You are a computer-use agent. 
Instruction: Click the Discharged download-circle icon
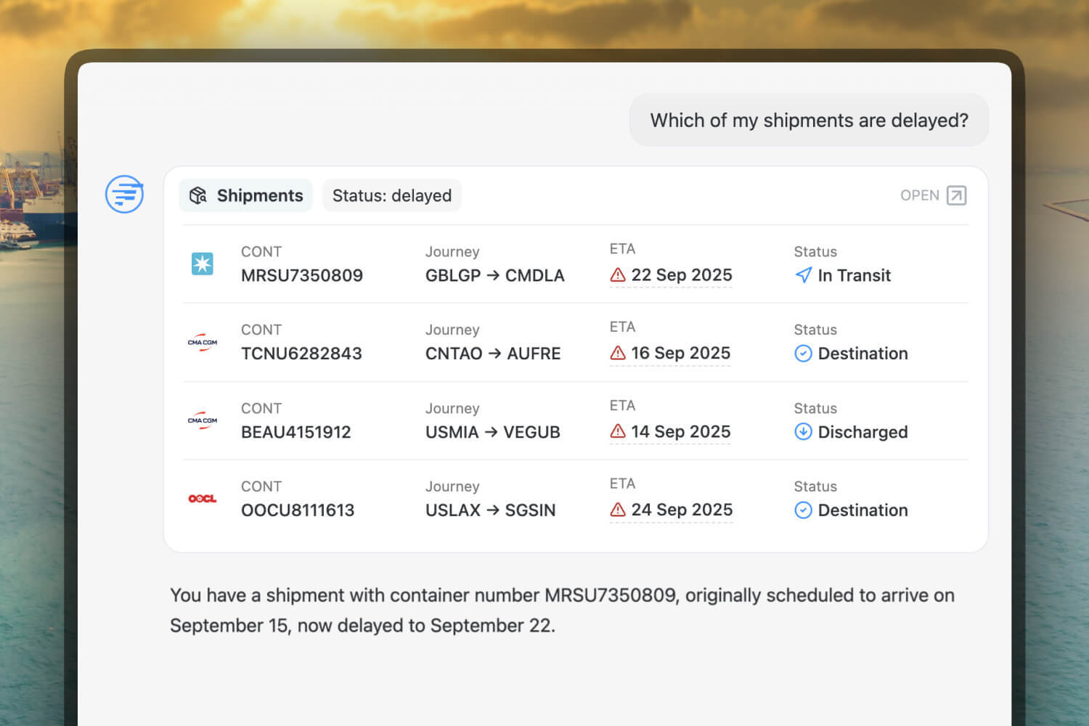click(803, 432)
